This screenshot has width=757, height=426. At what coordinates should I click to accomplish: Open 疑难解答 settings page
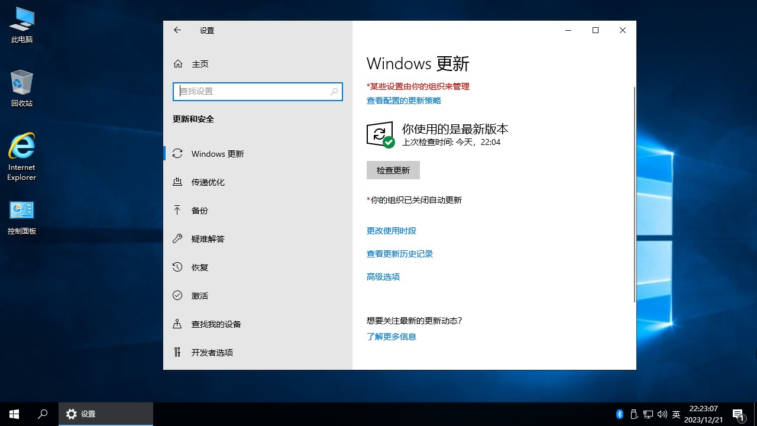click(258, 239)
